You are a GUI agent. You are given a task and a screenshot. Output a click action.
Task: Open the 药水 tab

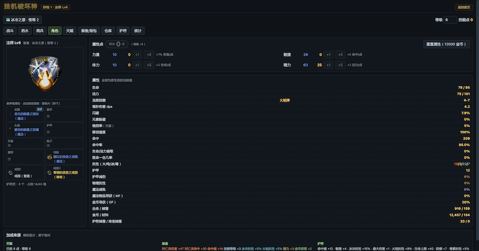point(25,31)
